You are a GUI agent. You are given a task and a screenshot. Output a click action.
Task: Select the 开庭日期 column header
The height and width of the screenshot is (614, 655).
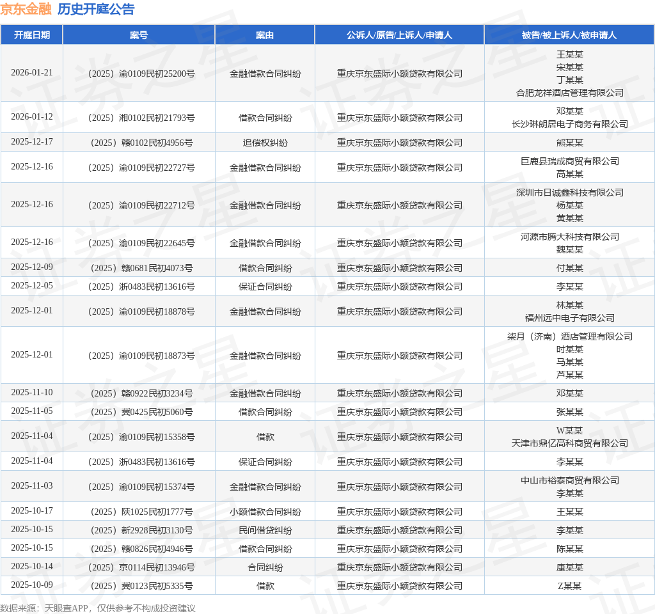31,35
